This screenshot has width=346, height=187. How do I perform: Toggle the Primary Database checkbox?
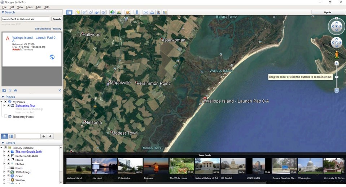[6, 148]
